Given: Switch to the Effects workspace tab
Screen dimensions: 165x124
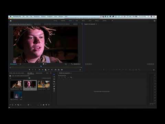Looking at the screenshot, I should pyautogui.click(x=84, y=21).
